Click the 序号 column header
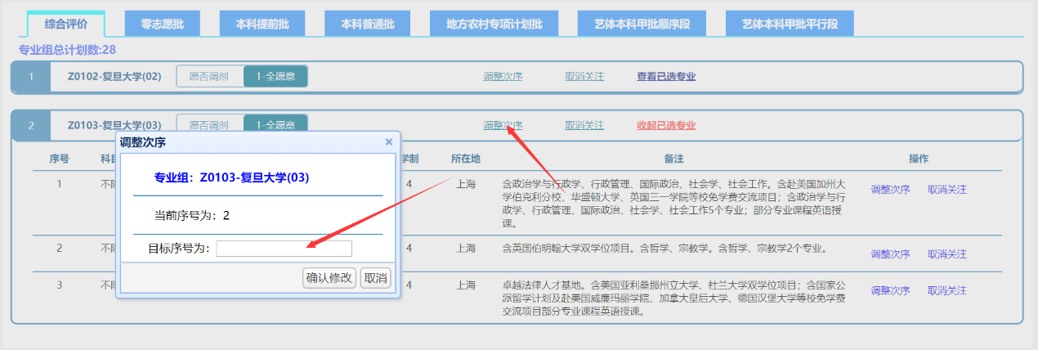 point(59,159)
